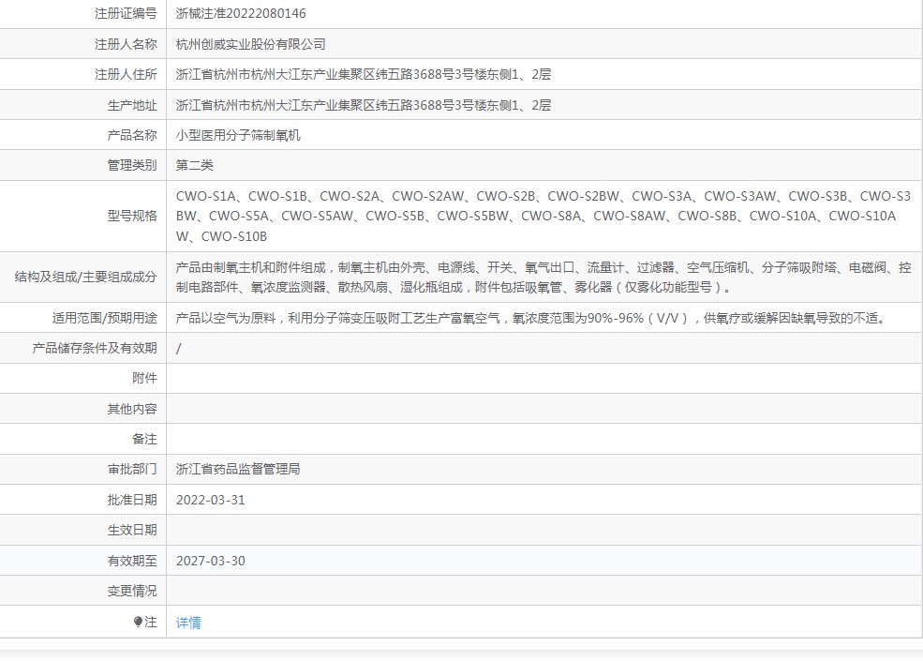Click the 注册人住所 label
Viewport: 923px width, 661px height.
coord(126,74)
